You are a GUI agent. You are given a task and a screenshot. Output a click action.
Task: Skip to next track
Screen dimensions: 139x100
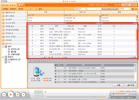23,95
